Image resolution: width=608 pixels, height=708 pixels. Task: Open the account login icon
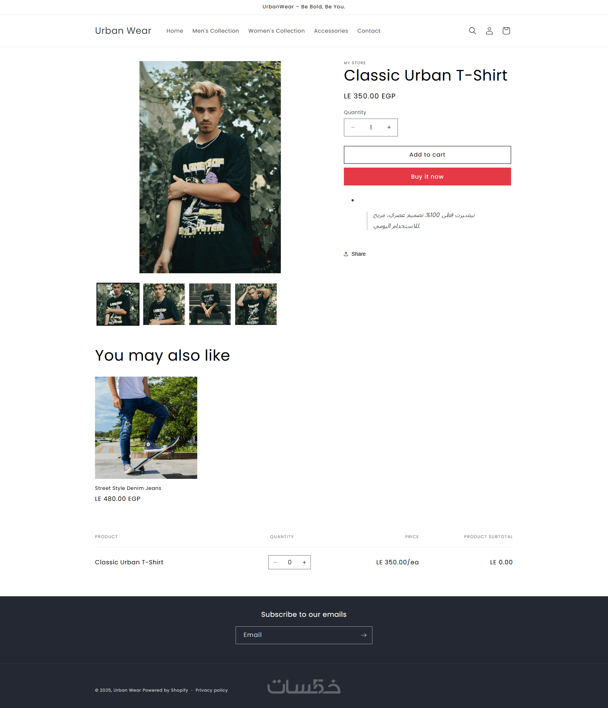point(489,31)
